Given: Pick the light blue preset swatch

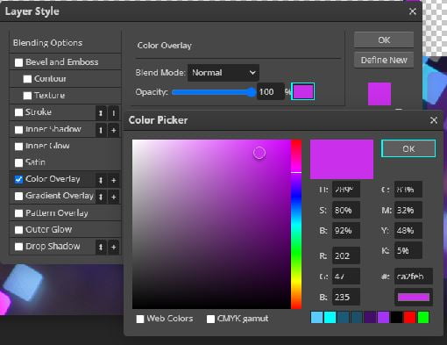Looking at the screenshot, I should pyautogui.click(x=316, y=318).
